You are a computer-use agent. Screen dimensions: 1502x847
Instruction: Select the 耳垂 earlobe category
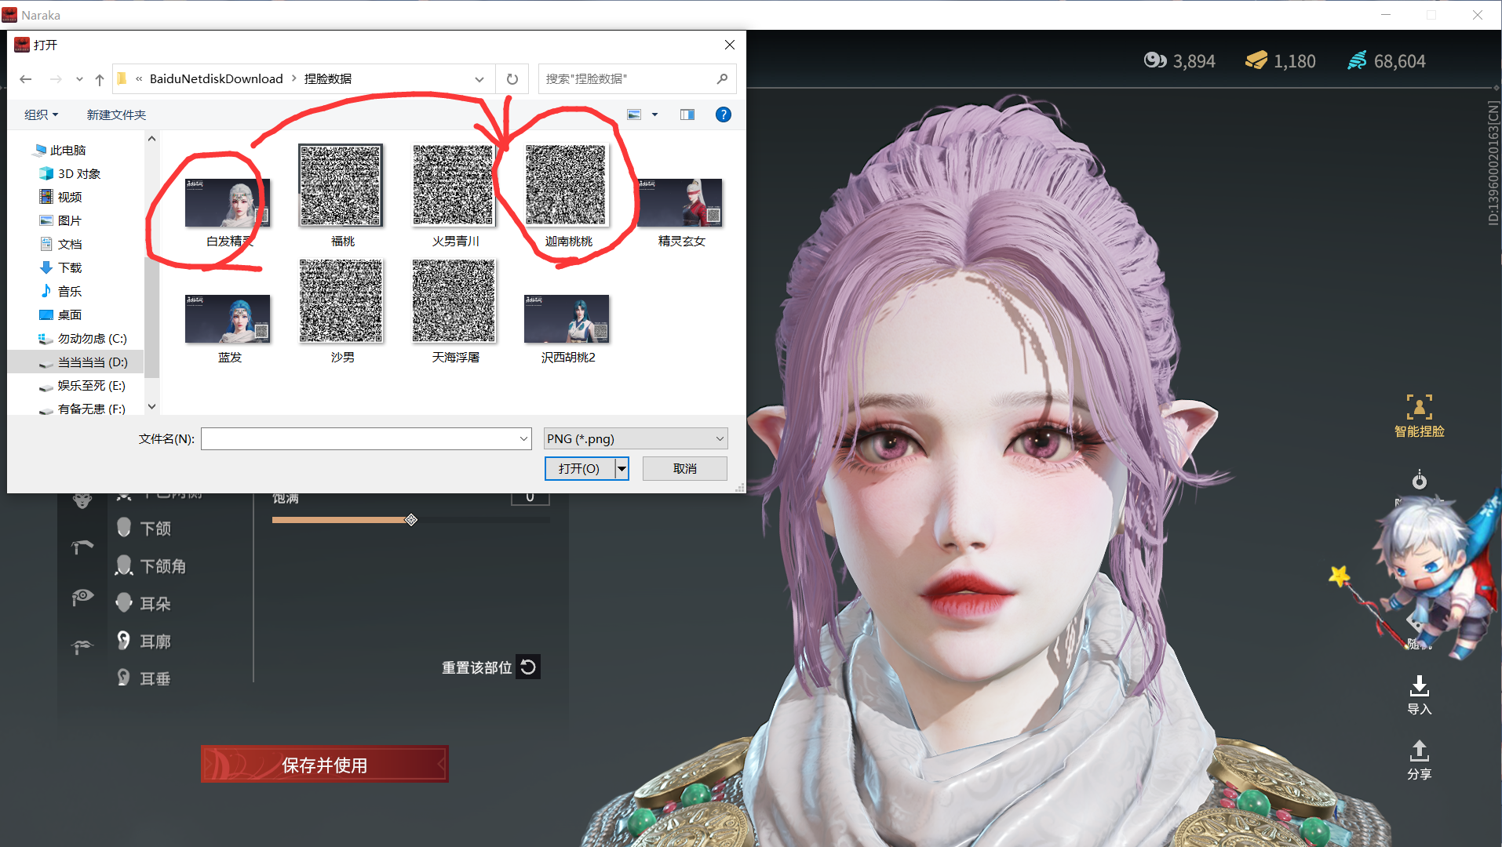tap(144, 678)
